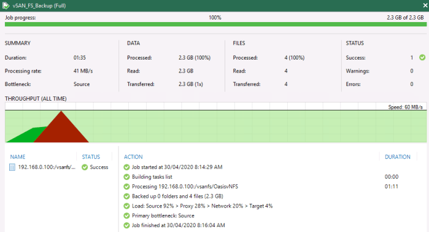Click the 'Load: Source 92% > Proxy 28%' entry

tap(202, 206)
